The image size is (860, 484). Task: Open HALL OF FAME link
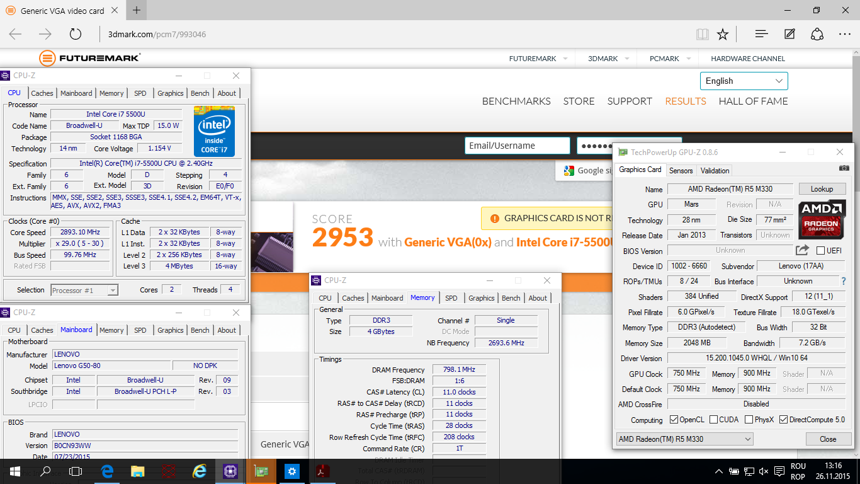pyautogui.click(x=754, y=101)
